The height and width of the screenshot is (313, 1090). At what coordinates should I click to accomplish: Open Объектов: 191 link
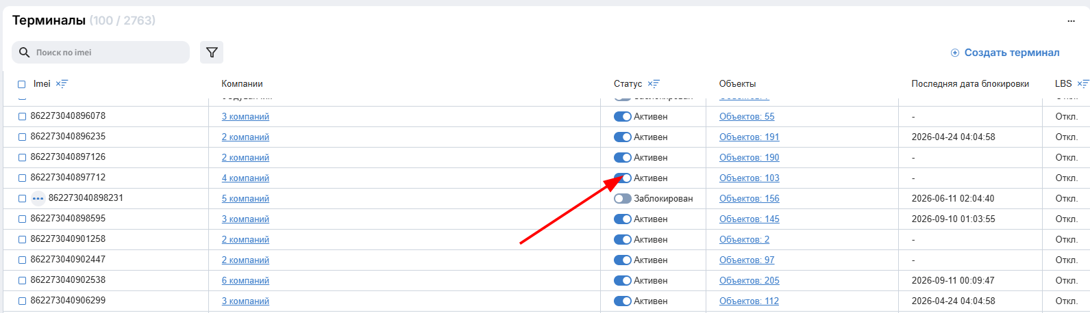[750, 137]
